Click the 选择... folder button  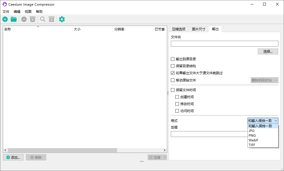tap(268, 52)
